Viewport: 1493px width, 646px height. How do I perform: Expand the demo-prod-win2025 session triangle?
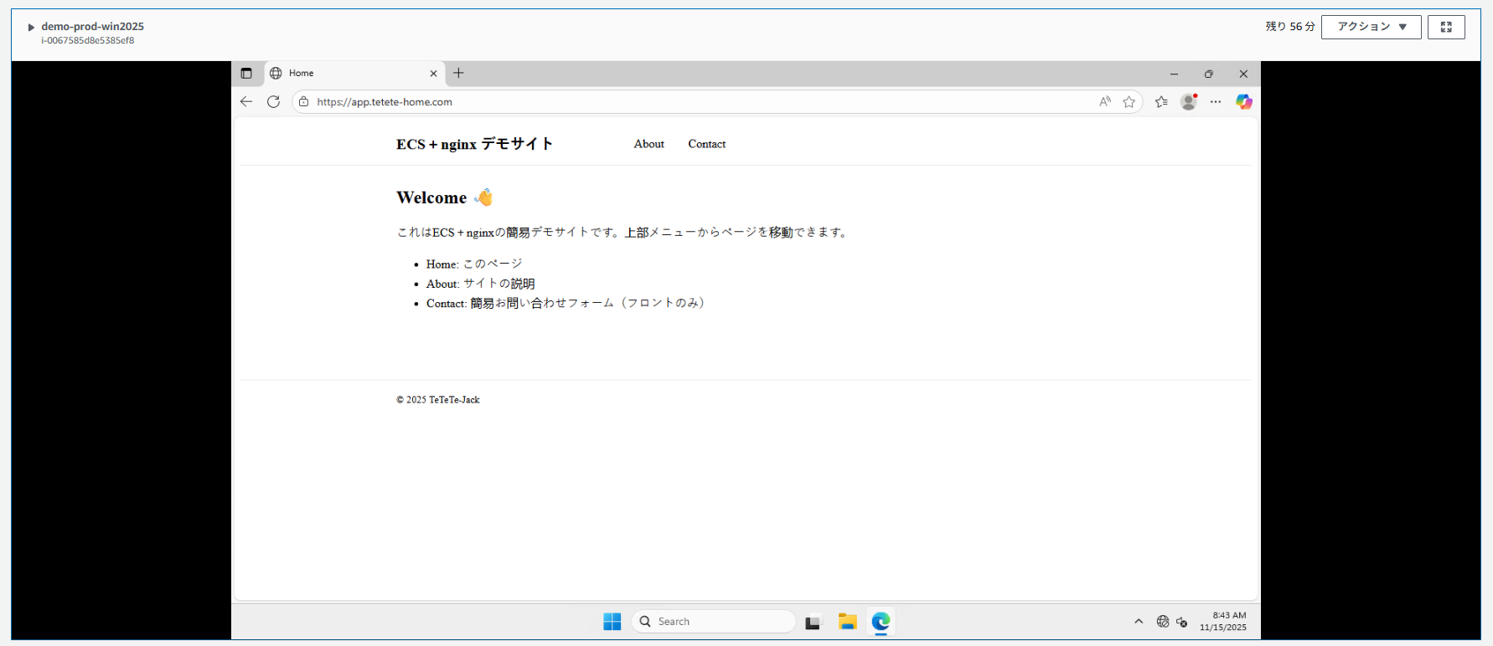pyautogui.click(x=31, y=27)
